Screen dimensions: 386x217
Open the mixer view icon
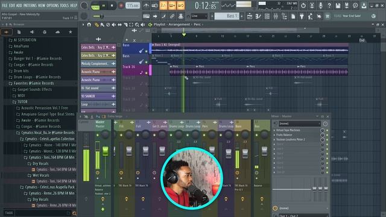click(x=276, y=16)
